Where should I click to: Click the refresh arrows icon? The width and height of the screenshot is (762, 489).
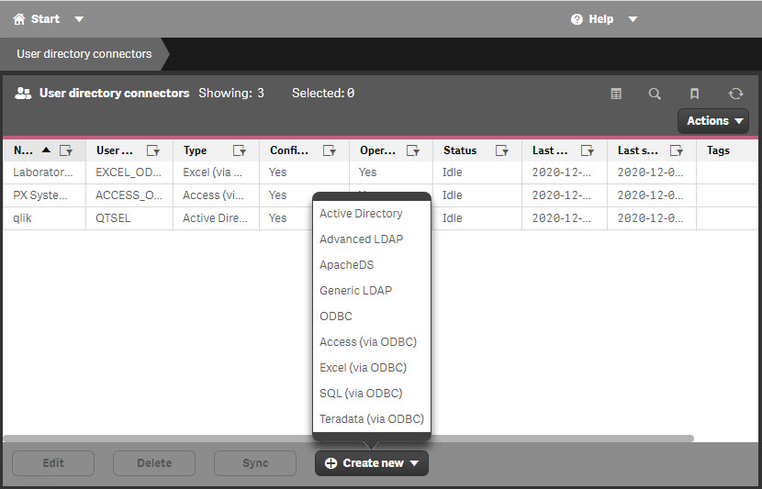(735, 94)
